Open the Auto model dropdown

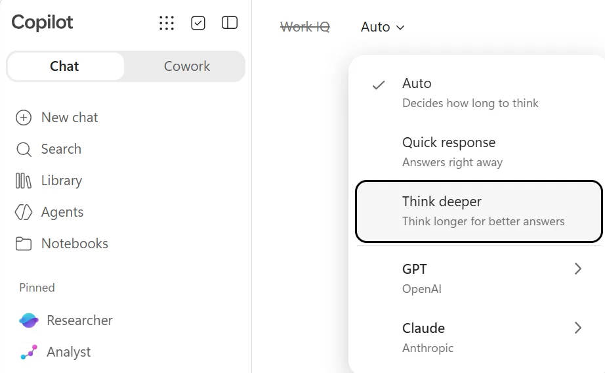point(383,27)
